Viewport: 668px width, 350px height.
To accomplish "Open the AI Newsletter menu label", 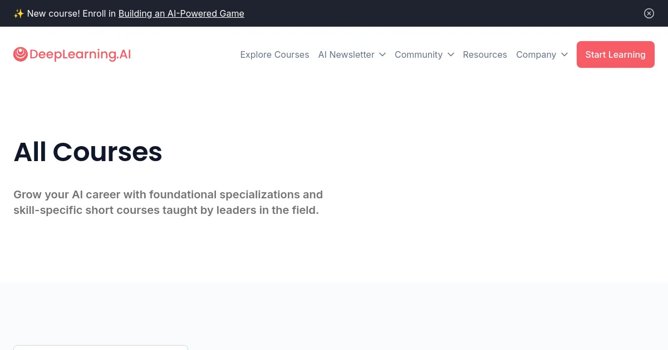I will click(x=346, y=54).
